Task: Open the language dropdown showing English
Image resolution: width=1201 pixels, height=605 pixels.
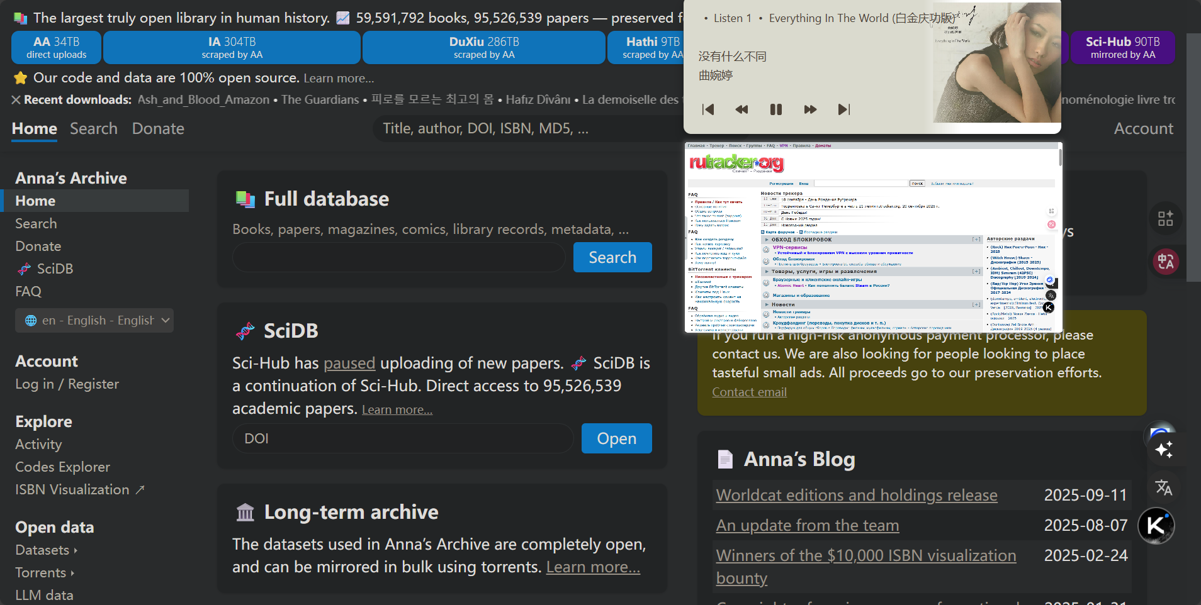Action: click(94, 321)
